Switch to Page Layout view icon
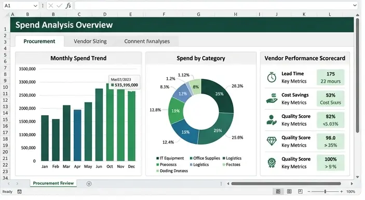This screenshot has height=200, width=365. click(x=289, y=191)
